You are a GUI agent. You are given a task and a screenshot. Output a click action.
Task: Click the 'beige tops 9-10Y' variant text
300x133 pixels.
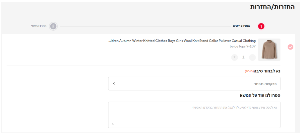coord(243,47)
